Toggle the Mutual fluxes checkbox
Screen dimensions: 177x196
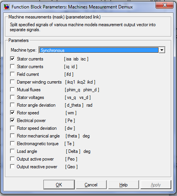[x=12, y=90]
